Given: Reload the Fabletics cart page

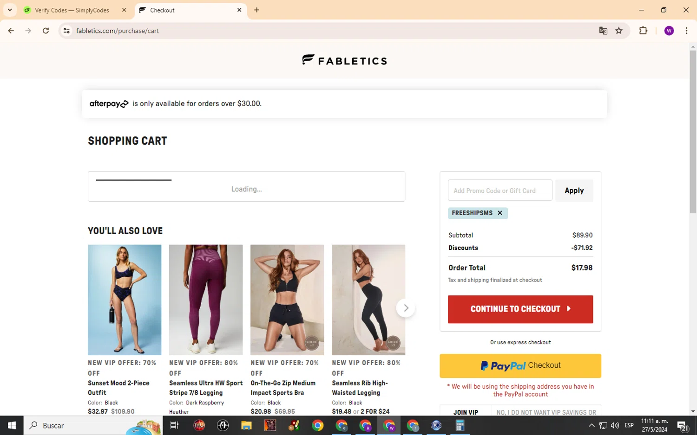Looking at the screenshot, I should (x=46, y=31).
